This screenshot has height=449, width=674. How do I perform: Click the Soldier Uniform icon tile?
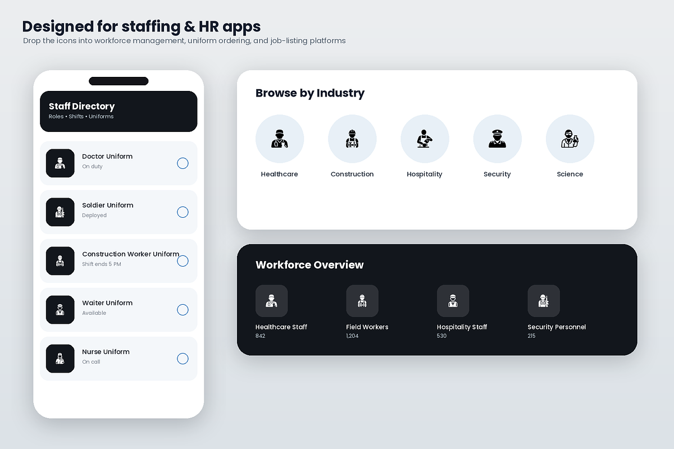pos(60,212)
